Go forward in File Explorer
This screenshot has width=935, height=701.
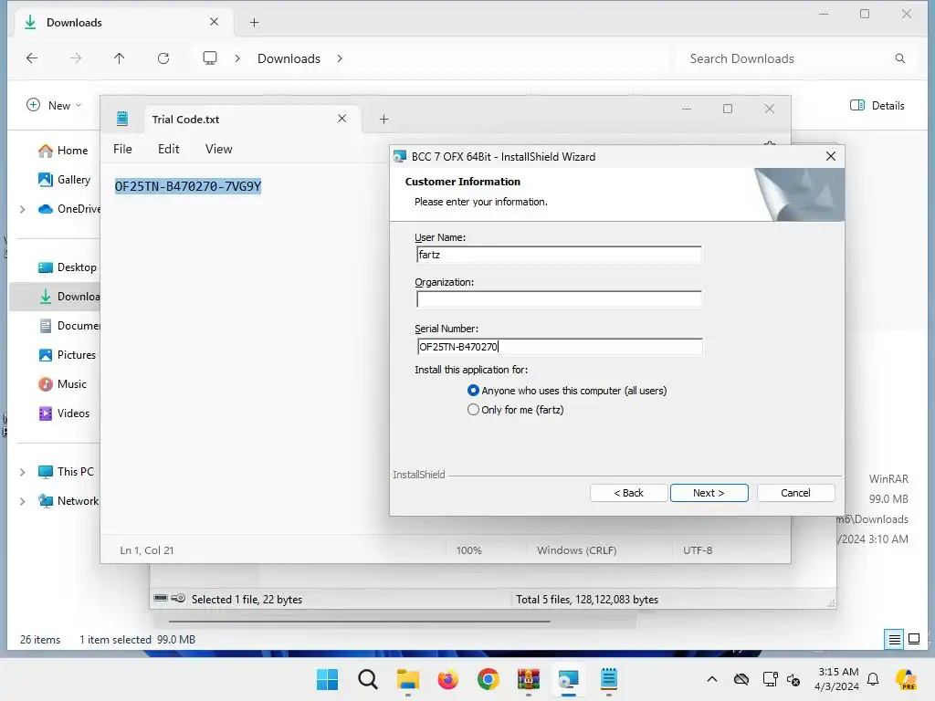coord(76,58)
